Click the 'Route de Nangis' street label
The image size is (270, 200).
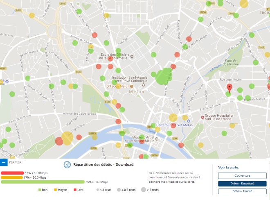(x=255, y=100)
